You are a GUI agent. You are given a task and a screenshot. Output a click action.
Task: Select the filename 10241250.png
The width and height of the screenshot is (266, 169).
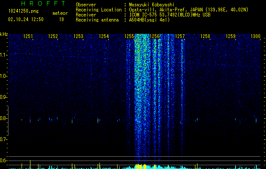tap(24, 11)
